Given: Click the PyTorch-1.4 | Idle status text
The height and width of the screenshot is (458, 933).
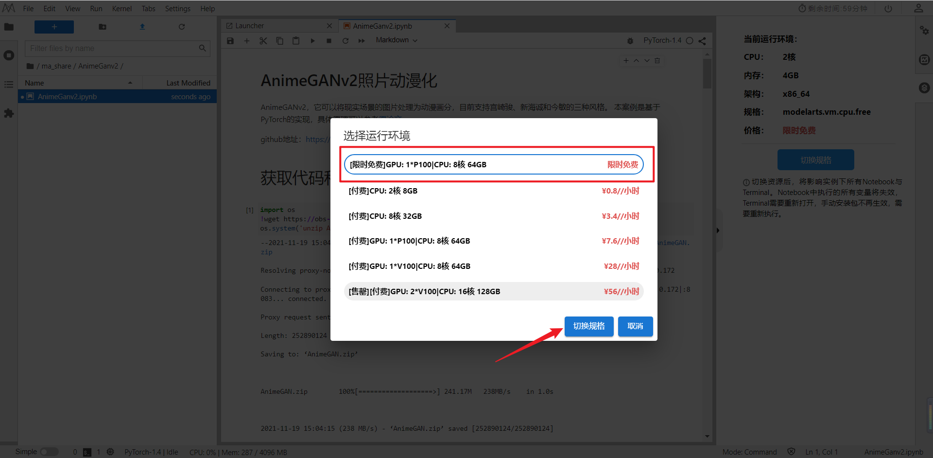Looking at the screenshot, I should 151,452.
